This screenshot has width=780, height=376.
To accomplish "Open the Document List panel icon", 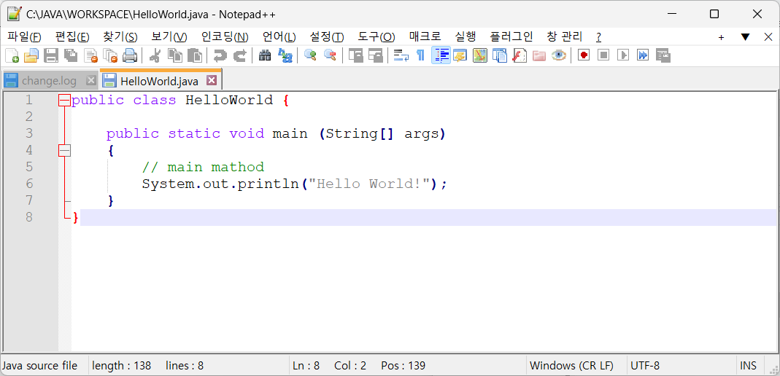I will pos(499,55).
